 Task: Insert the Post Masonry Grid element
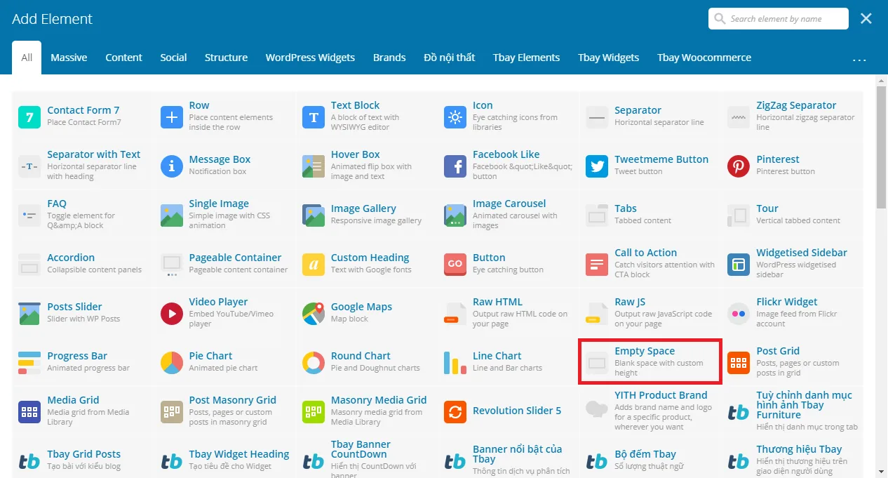point(226,411)
